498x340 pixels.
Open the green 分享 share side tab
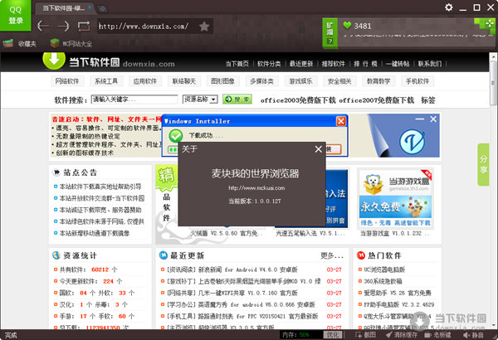[483, 164]
